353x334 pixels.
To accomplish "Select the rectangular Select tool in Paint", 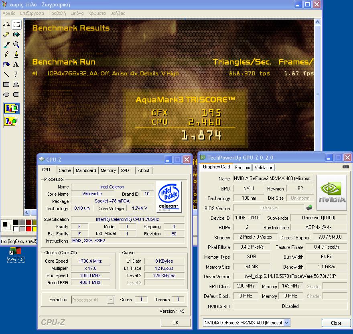I will (16, 24).
